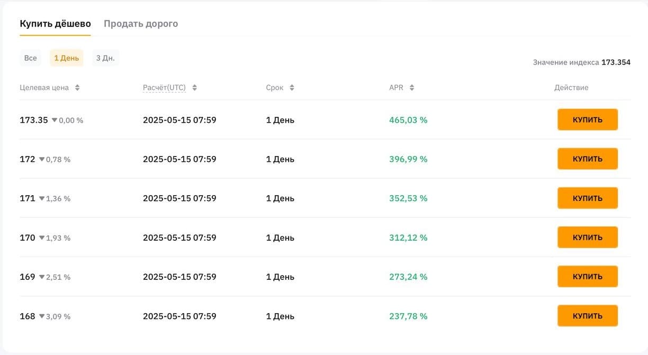Click settlement date in the 173.35 row

pyautogui.click(x=179, y=120)
